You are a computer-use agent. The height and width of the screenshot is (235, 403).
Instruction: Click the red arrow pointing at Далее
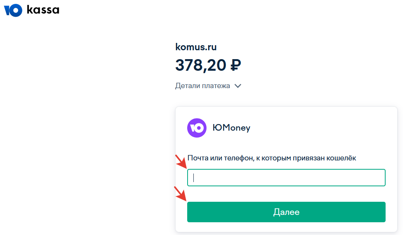[x=181, y=194]
